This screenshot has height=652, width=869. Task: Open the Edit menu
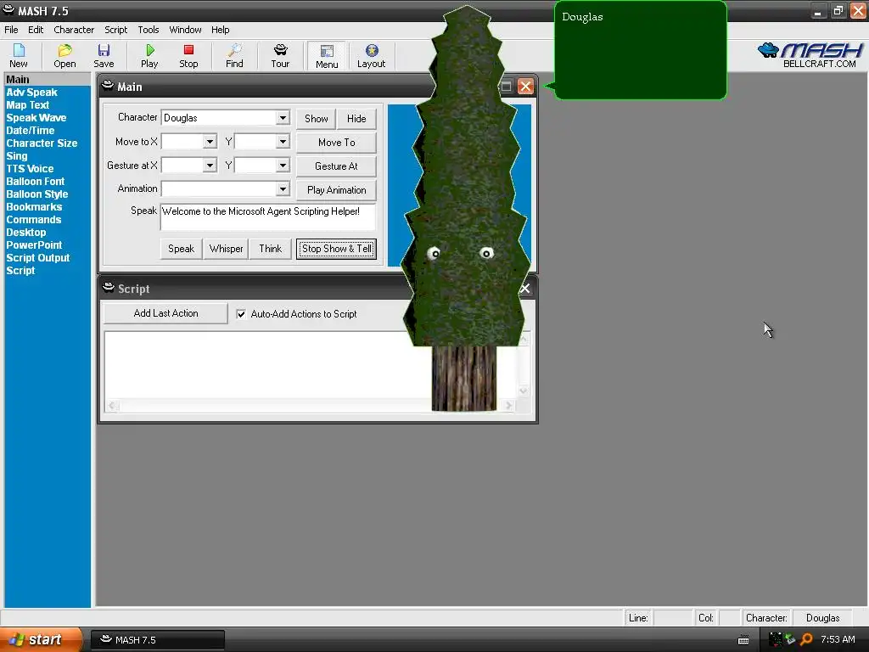(x=36, y=30)
